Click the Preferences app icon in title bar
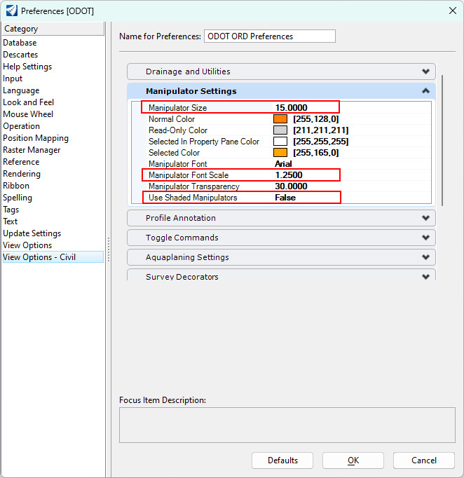The image size is (464, 478). [12, 11]
